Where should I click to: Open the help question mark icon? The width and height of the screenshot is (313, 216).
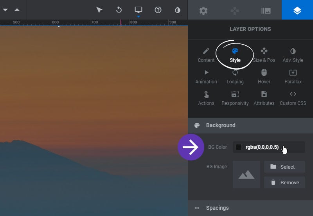point(158,10)
